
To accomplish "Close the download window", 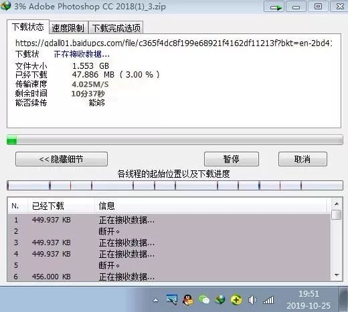I will [339, 7].
